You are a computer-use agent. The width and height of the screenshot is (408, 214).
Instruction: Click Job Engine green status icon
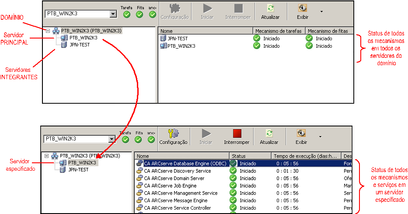click(x=233, y=186)
